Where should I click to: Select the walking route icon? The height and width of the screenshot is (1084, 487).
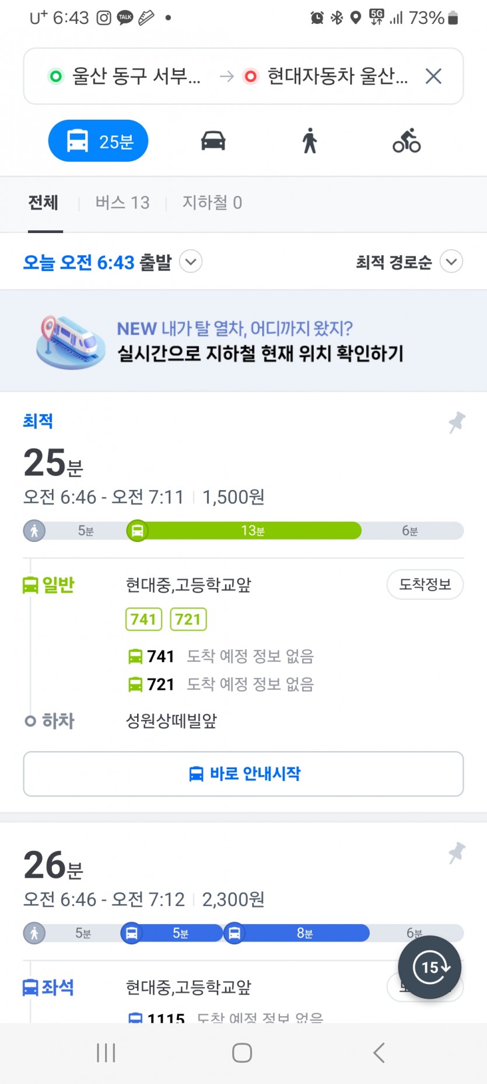[310, 141]
